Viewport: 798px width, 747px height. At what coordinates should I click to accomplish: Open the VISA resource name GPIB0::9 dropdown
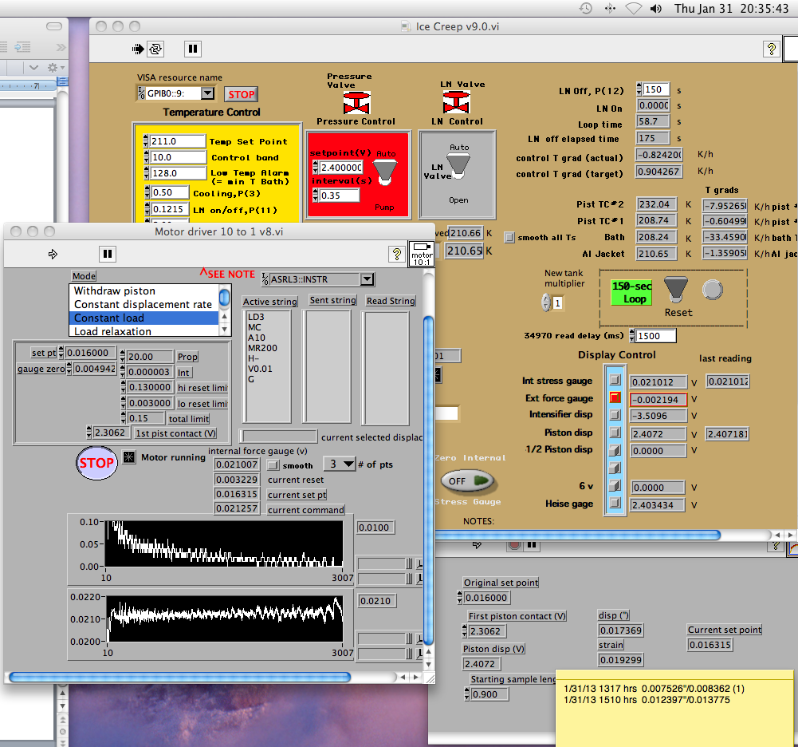[x=206, y=94]
